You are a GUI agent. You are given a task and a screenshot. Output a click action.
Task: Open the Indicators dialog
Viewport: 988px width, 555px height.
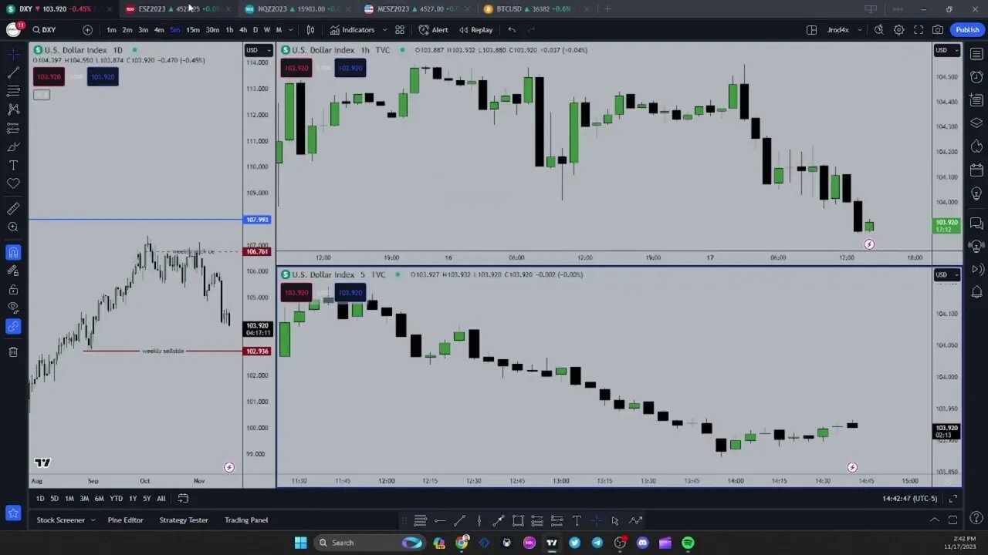352,30
